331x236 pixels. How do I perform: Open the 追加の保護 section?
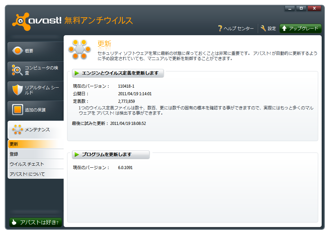36,110
